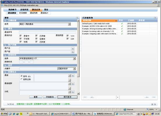Toggle the CDR call type checkbox

coord(68,39)
